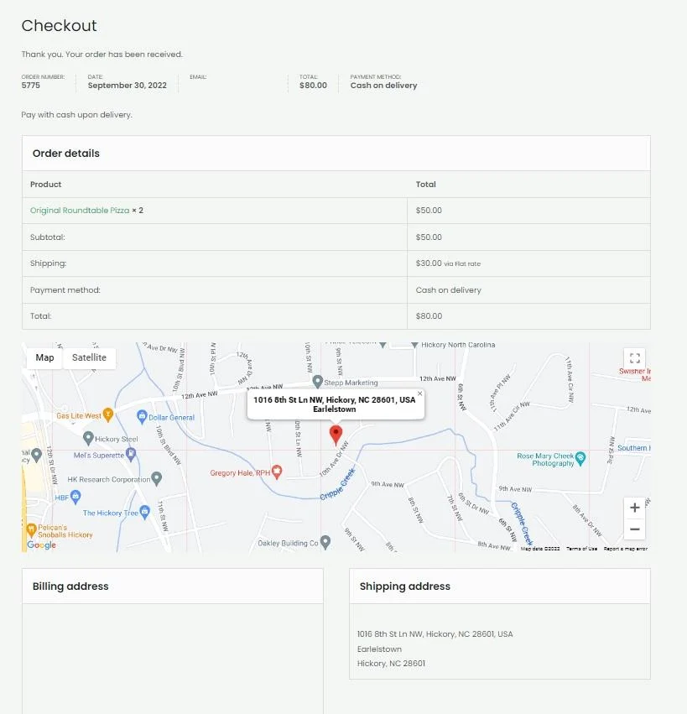
Task: Open the Google logo on the map
Action: pyautogui.click(x=41, y=545)
